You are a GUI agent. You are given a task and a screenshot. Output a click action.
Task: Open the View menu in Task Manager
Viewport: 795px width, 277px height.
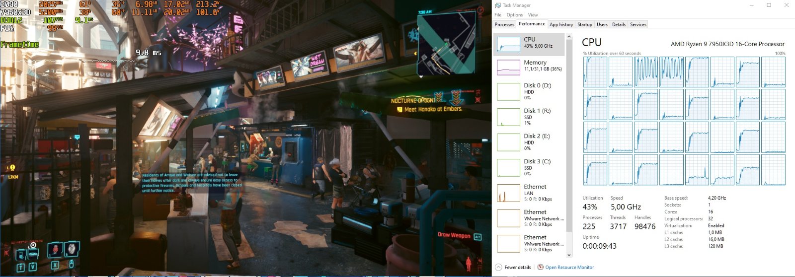pos(533,15)
